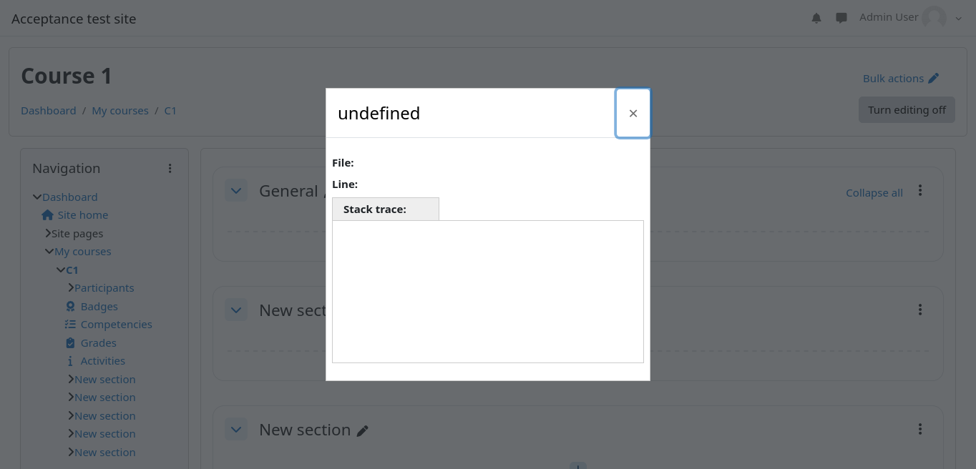This screenshot has width=976, height=469.
Task: Open Competencies from navigation
Action: 116,325
